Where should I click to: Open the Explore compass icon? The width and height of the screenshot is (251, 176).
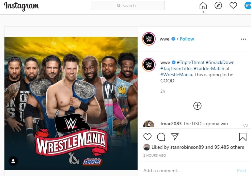point(218,6)
